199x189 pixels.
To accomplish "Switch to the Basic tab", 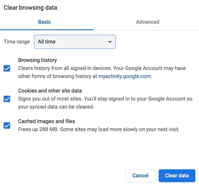I will (44, 22).
